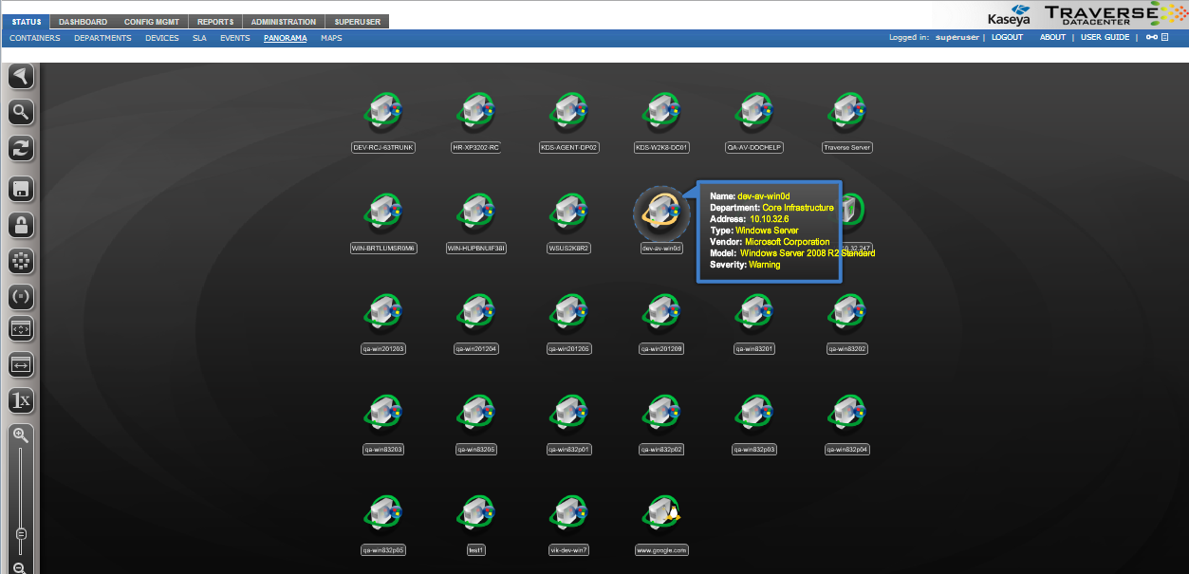The width and height of the screenshot is (1189, 574).
Task: Click the zoom slider handle
Action: pos(21,534)
